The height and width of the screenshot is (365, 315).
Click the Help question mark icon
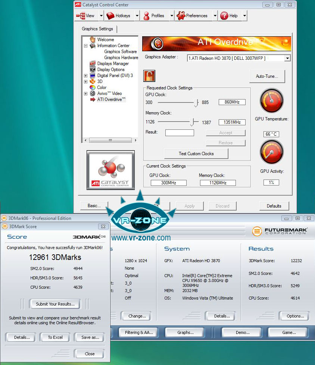(224, 16)
